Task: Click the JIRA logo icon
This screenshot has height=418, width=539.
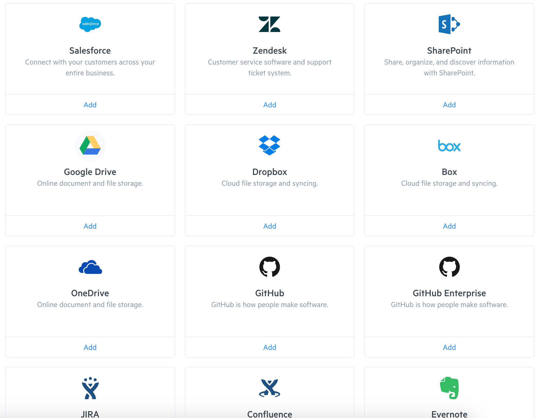Action: tap(90, 388)
